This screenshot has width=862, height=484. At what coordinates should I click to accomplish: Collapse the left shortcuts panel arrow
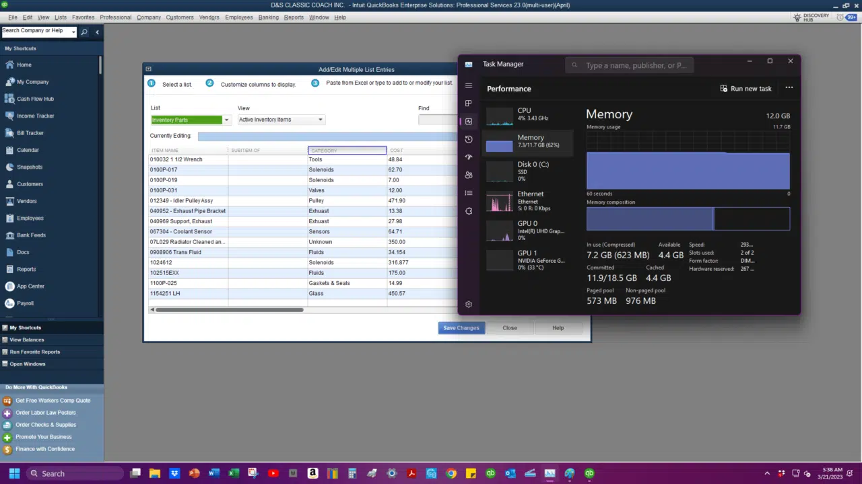click(97, 32)
